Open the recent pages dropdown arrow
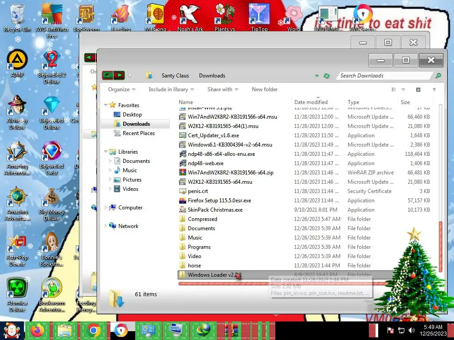 coord(130,76)
